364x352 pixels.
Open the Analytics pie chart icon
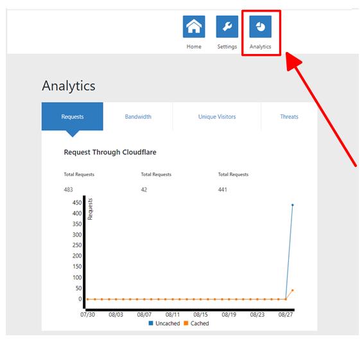pyautogui.click(x=260, y=26)
